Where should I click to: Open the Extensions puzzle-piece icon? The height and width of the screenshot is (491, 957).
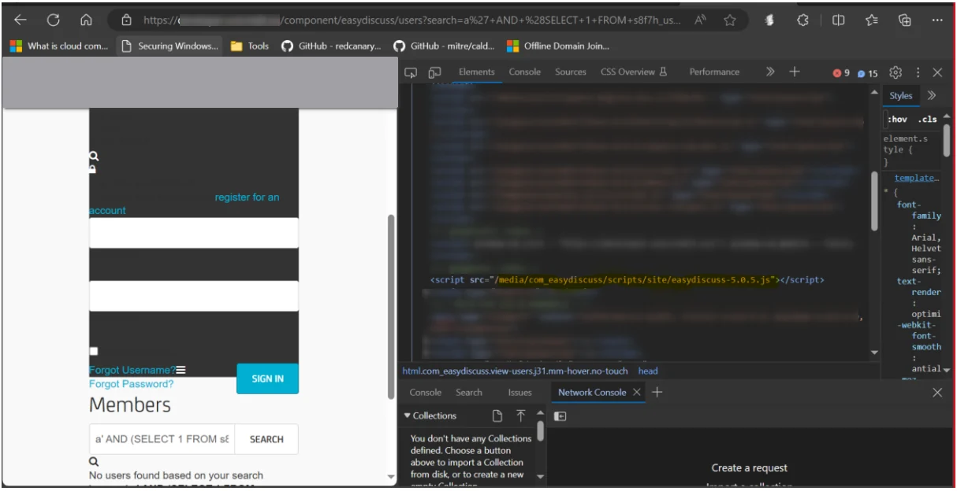[x=802, y=20]
